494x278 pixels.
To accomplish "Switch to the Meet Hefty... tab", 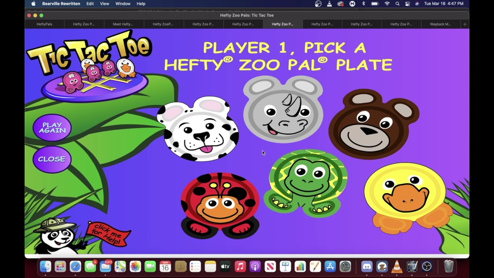I will click(123, 24).
